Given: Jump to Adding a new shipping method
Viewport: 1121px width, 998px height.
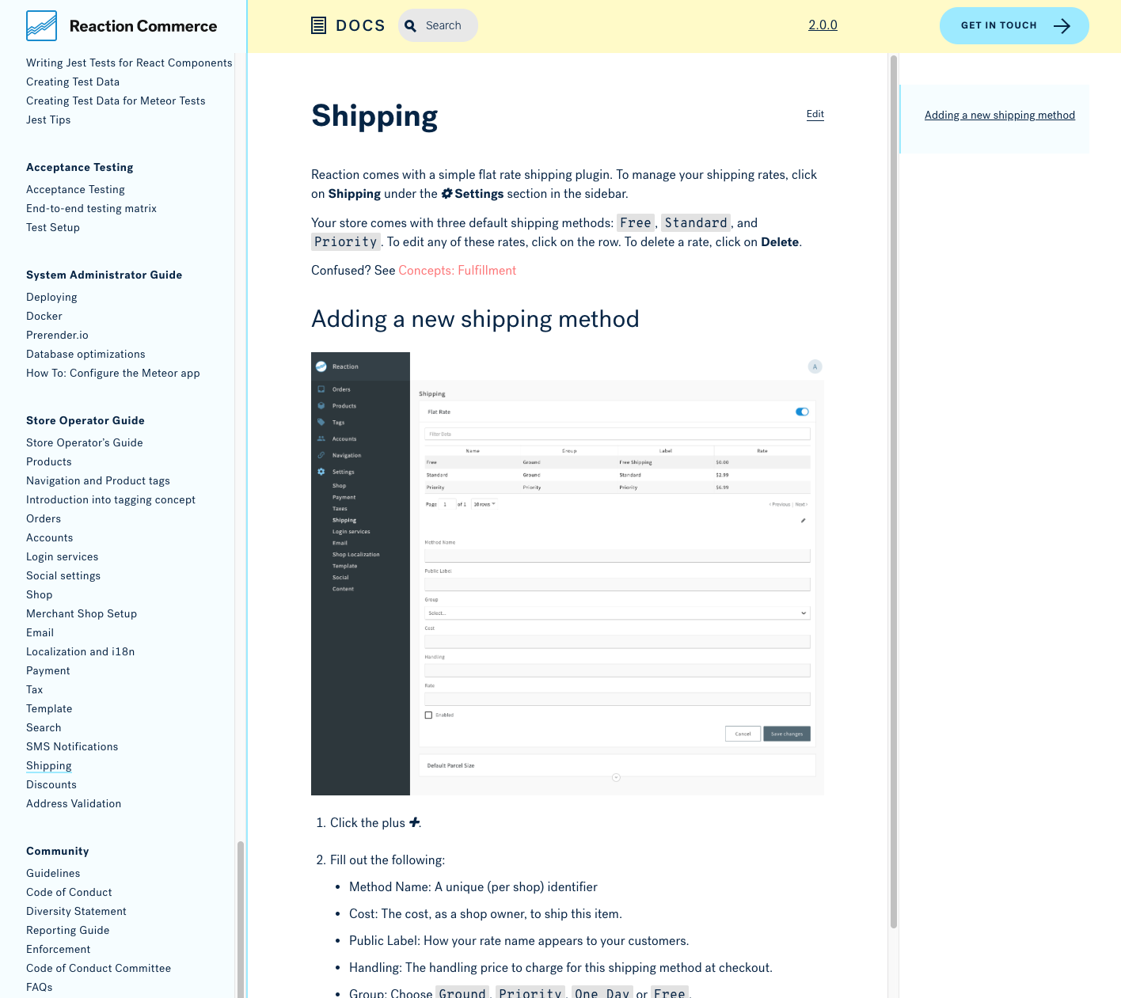Looking at the screenshot, I should 1000,115.
